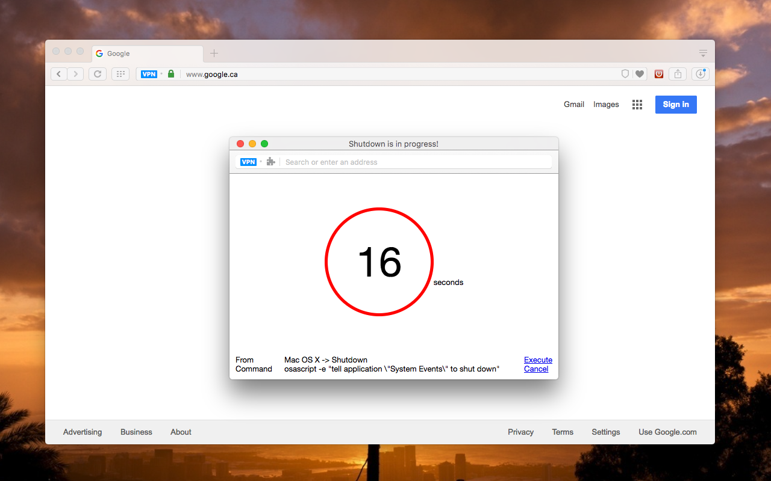Open the Google apps grid
771x481 pixels.
[637, 105]
